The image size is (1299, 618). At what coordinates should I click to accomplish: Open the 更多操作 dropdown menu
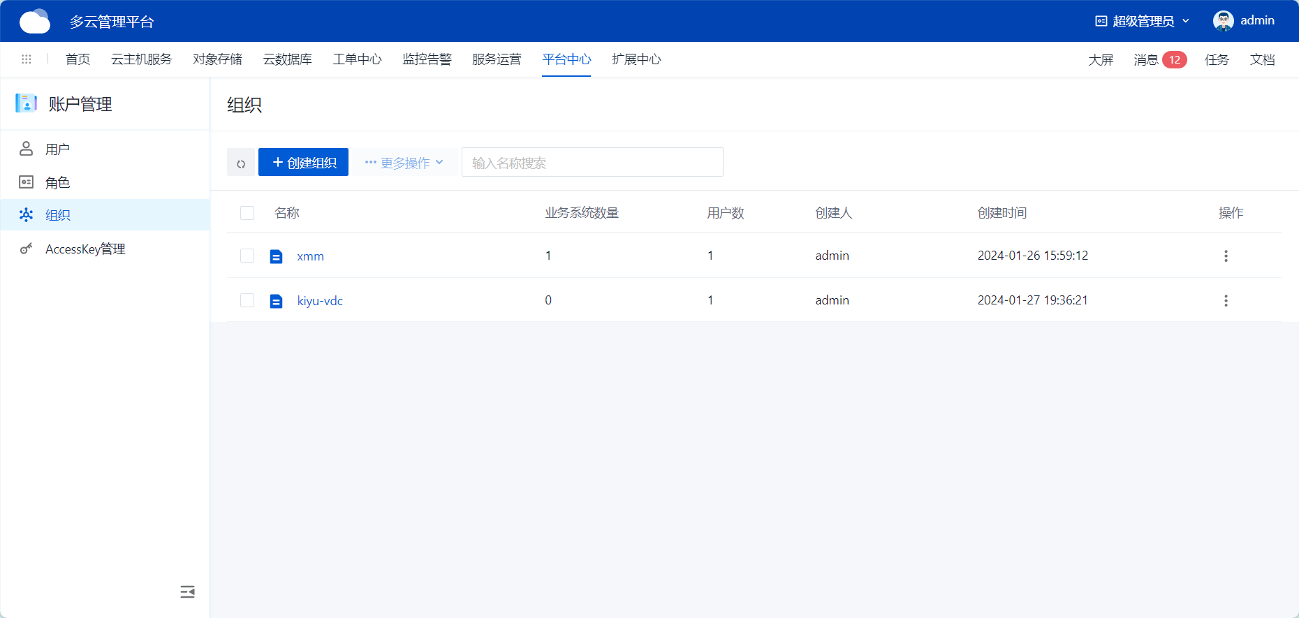click(x=404, y=163)
